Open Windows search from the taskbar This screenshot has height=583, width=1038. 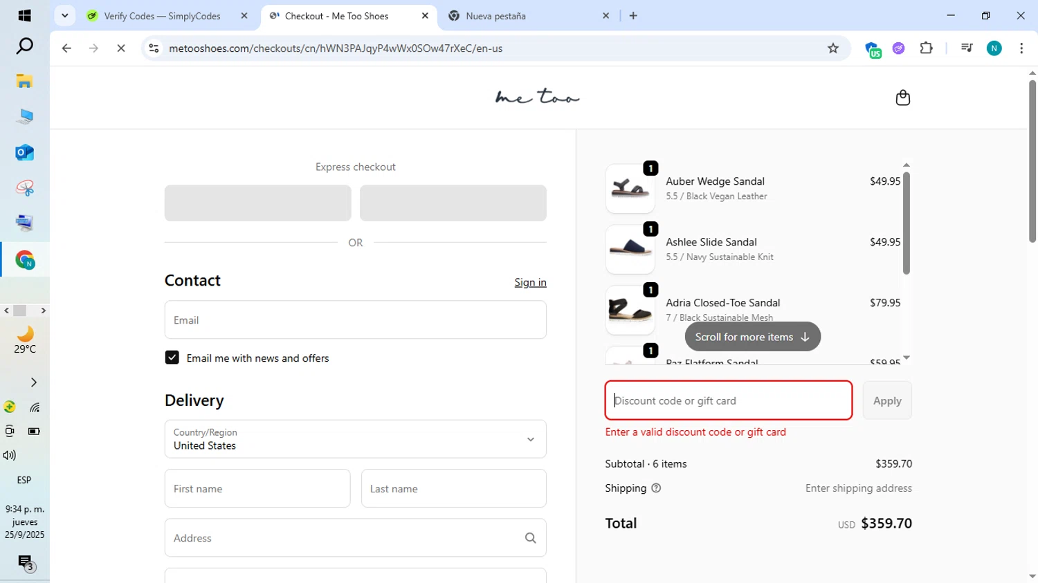coord(25,47)
